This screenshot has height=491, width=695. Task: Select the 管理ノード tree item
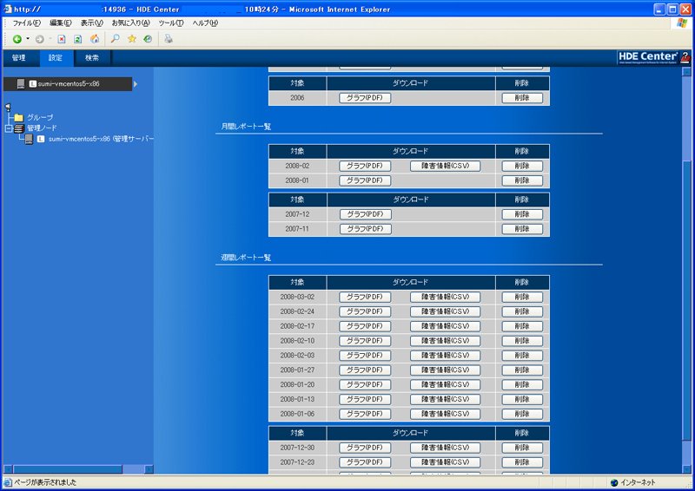(42, 128)
